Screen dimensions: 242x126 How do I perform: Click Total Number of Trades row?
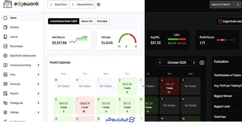click(x=228, y=75)
